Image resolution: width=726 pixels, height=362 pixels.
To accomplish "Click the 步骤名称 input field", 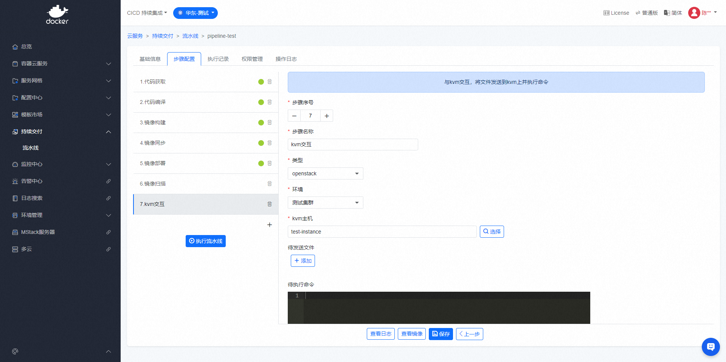I will [353, 144].
